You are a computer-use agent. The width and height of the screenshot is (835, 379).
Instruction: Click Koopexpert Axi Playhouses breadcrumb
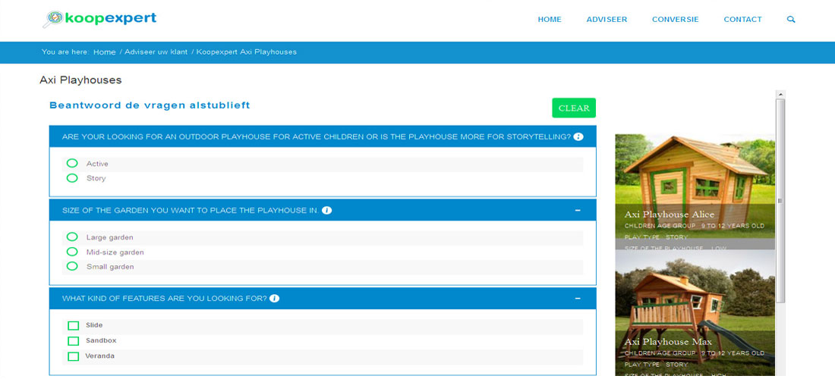click(x=247, y=52)
